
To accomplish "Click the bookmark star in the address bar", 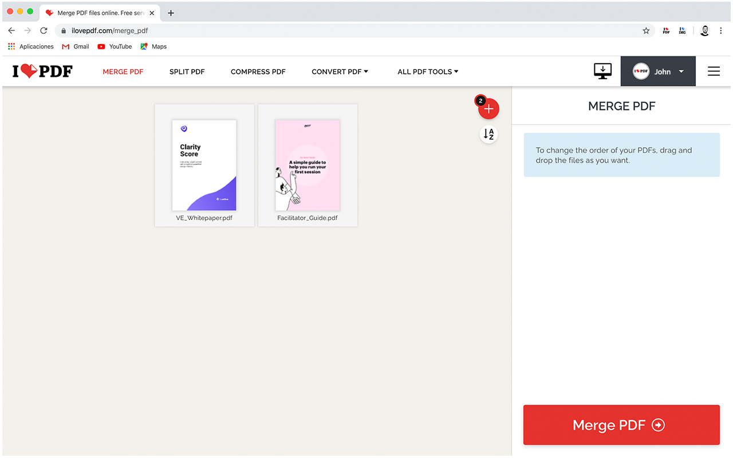I will tap(646, 30).
